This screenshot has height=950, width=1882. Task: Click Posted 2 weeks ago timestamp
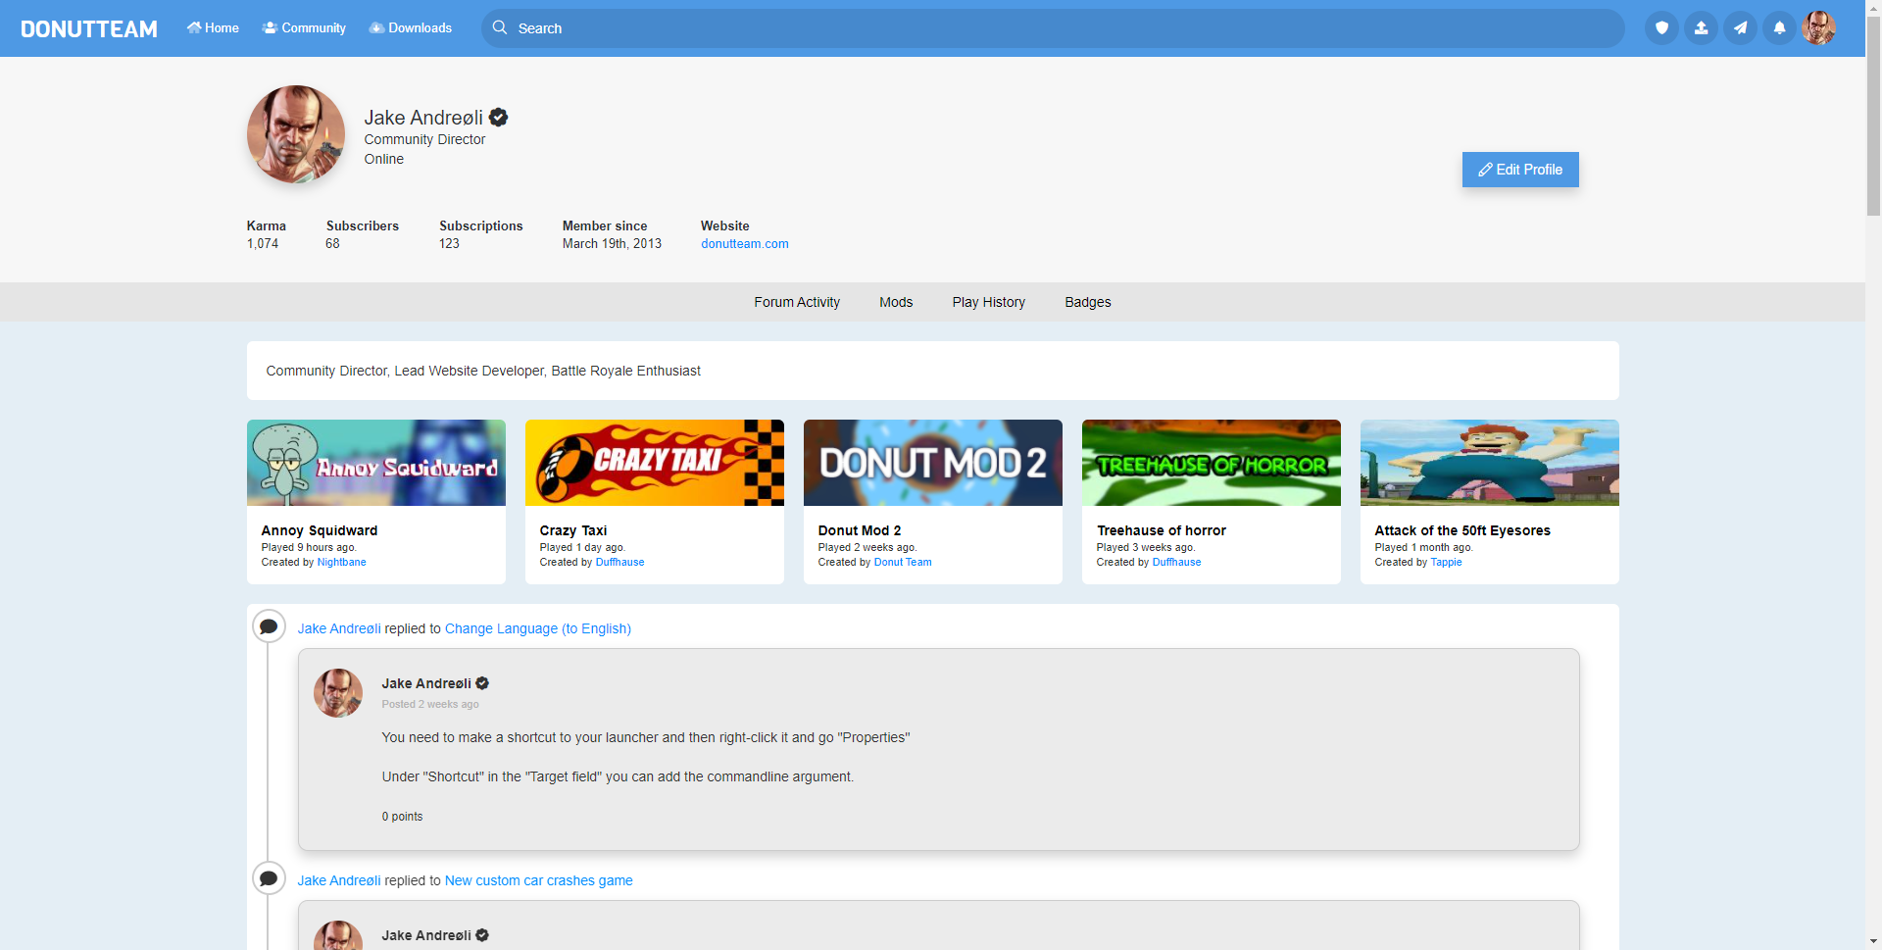coord(430,705)
